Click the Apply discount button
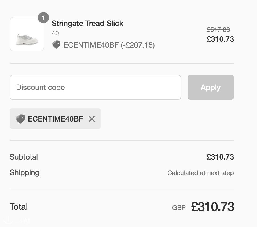The width and height of the screenshot is (257, 227). [211, 87]
